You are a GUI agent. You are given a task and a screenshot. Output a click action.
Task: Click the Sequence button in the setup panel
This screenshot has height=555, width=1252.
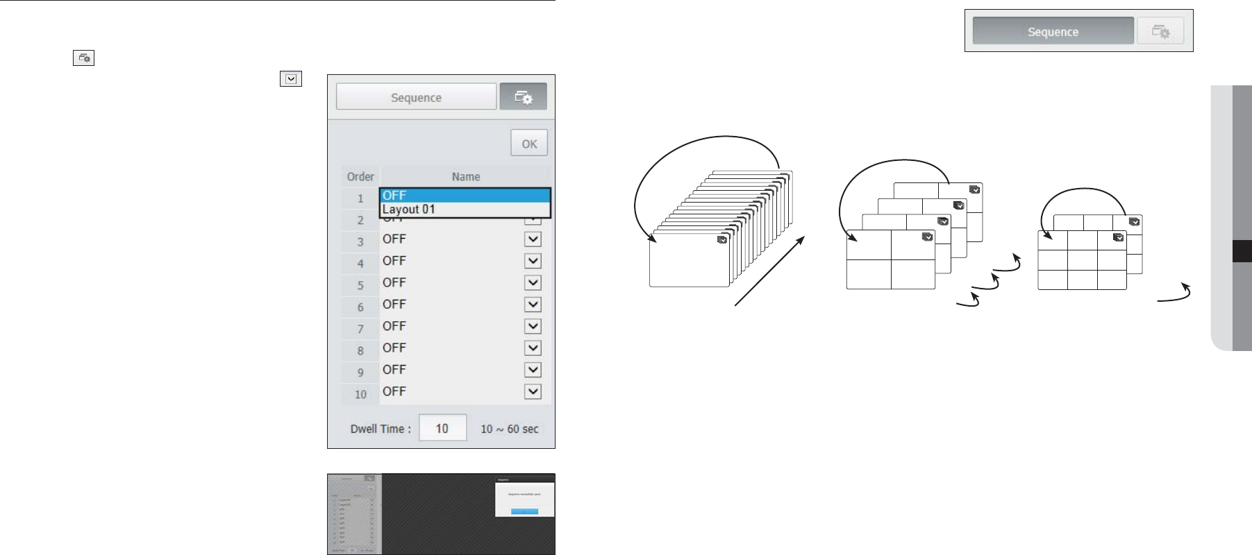pyautogui.click(x=416, y=97)
